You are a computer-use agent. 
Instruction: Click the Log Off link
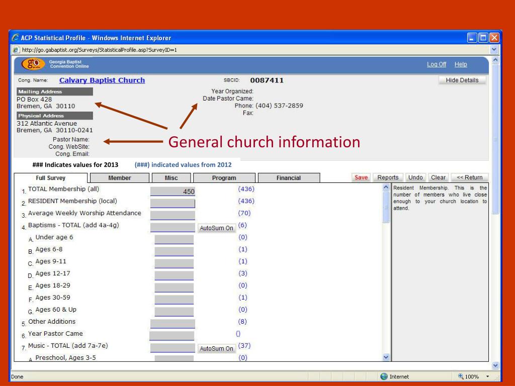tap(436, 64)
